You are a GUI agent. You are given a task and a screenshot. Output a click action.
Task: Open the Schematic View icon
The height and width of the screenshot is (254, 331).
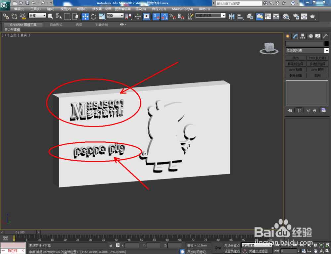(276, 16)
